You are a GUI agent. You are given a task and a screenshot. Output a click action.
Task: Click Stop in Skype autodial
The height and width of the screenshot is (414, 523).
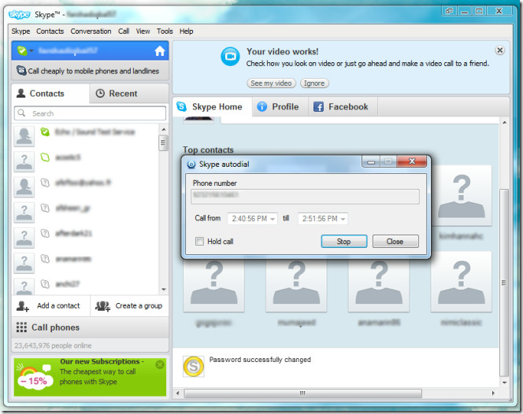pyautogui.click(x=344, y=242)
